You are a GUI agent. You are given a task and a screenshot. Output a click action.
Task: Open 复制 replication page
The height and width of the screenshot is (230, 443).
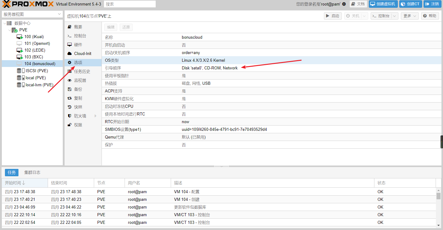tap(83, 98)
